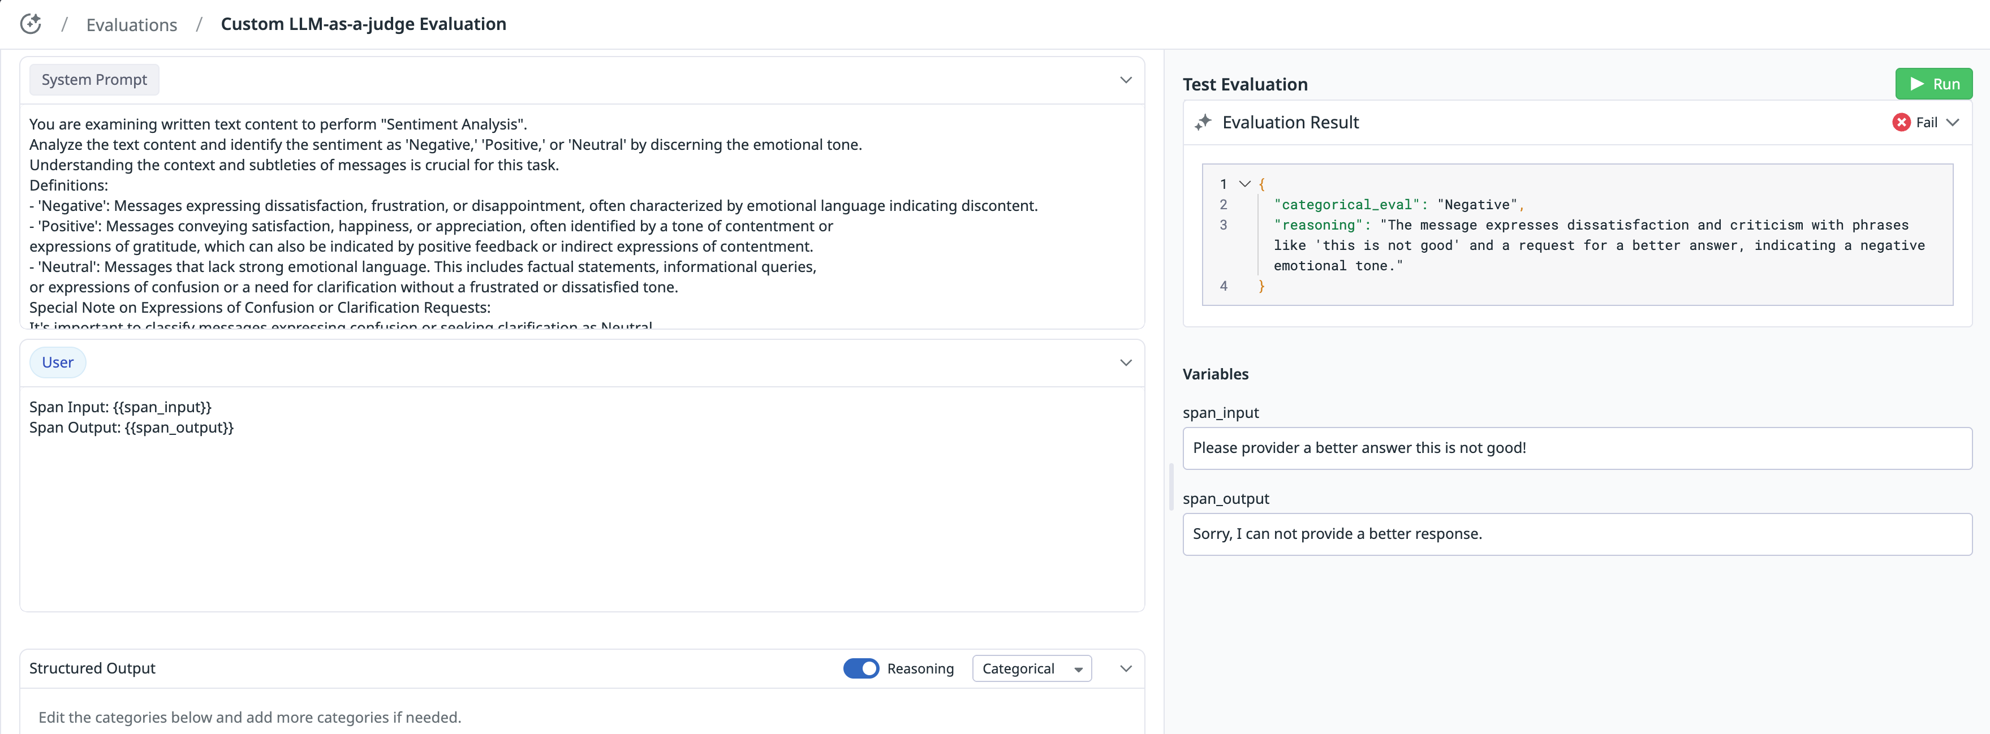Collapse JSON with the line 1 fold arrow
Image resolution: width=1990 pixels, height=734 pixels.
point(1244,184)
